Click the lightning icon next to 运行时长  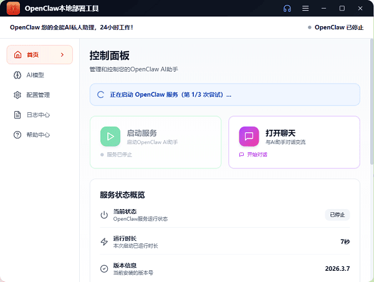click(104, 241)
